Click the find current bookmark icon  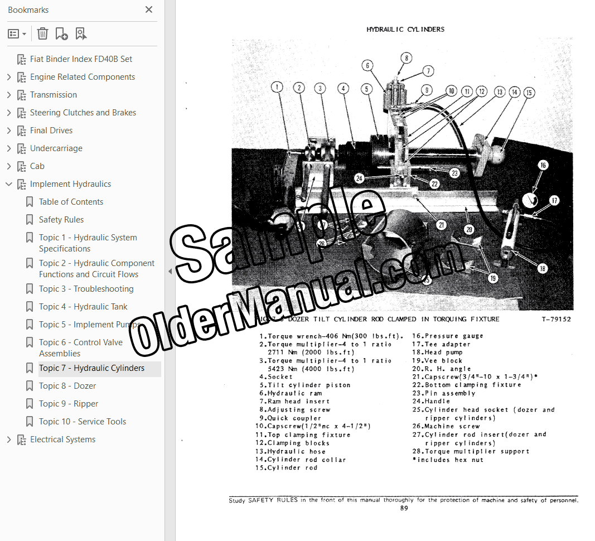(81, 34)
